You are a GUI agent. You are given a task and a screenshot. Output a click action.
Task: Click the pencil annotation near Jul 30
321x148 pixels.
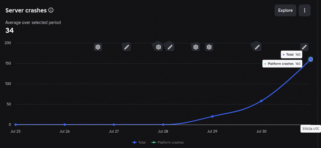257,47
